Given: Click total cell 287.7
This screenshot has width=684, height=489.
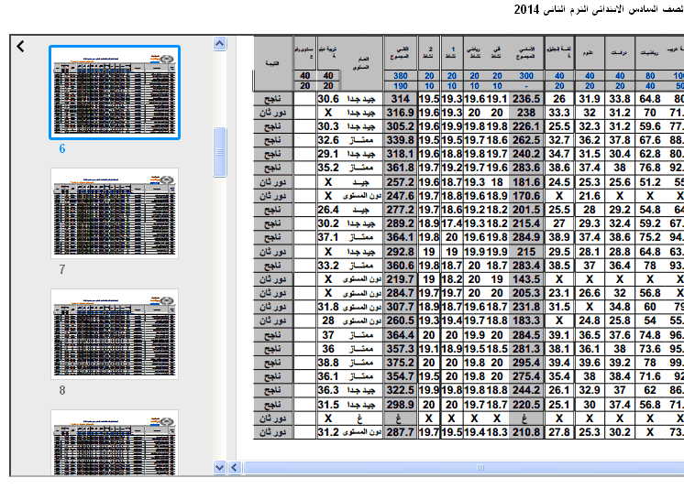Looking at the screenshot, I should (x=401, y=432).
